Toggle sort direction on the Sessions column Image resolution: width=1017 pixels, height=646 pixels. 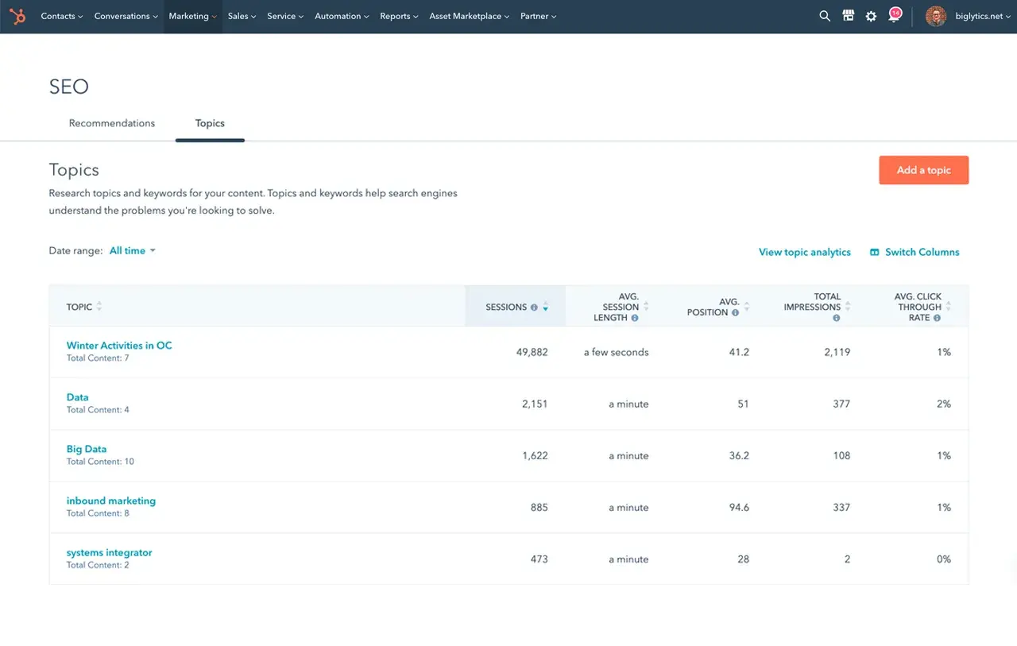(545, 308)
